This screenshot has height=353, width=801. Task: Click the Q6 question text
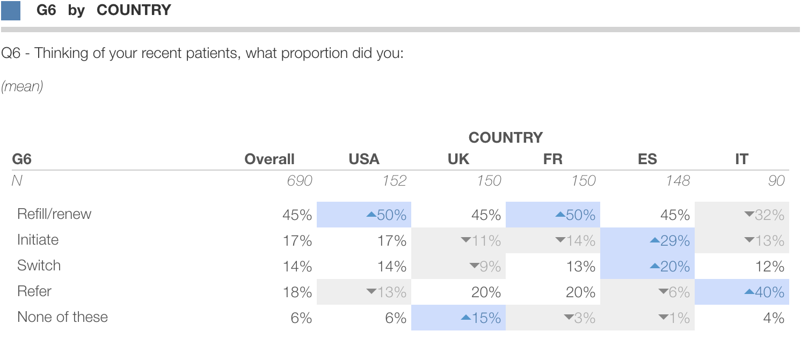click(x=202, y=54)
